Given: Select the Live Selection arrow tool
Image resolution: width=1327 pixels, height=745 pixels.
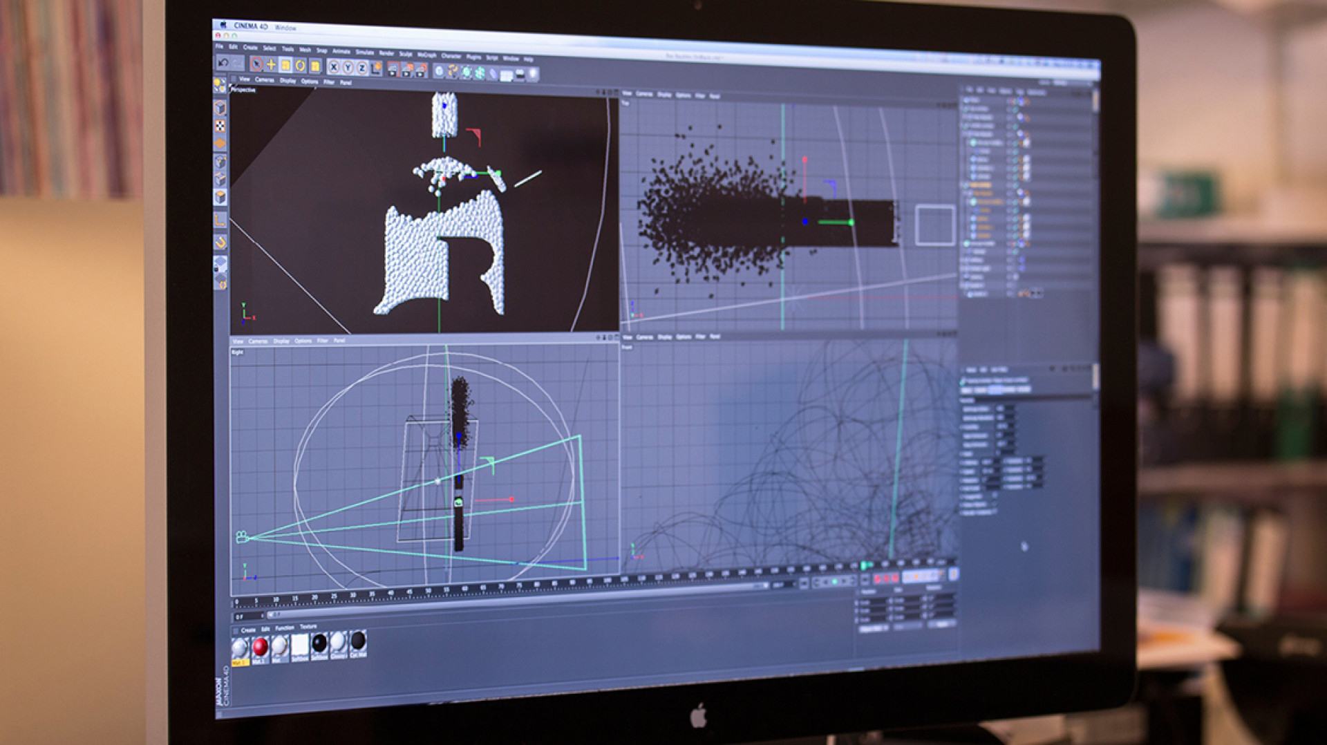Looking at the screenshot, I should [x=256, y=64].
